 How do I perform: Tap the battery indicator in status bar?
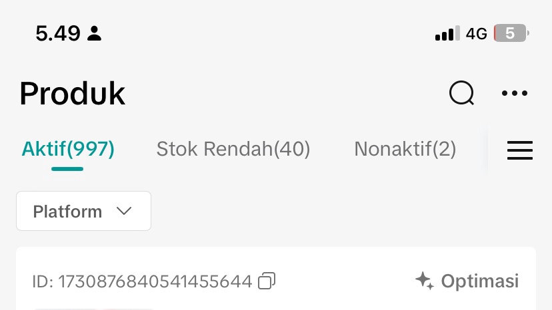point(511,33)
